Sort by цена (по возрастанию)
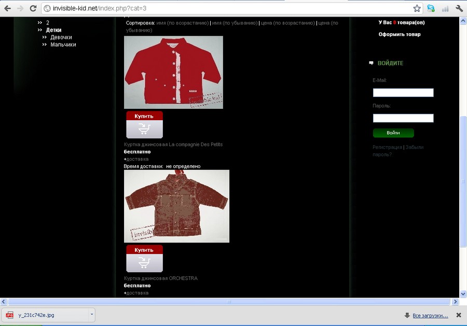 tap(287, 23)
